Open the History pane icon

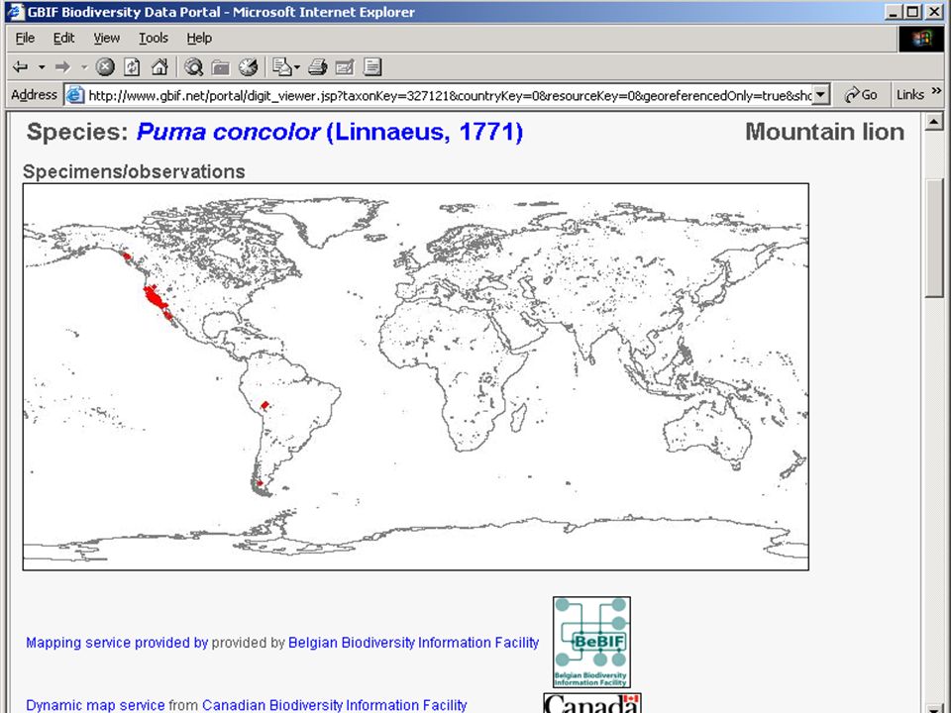[x=248, y=66]
